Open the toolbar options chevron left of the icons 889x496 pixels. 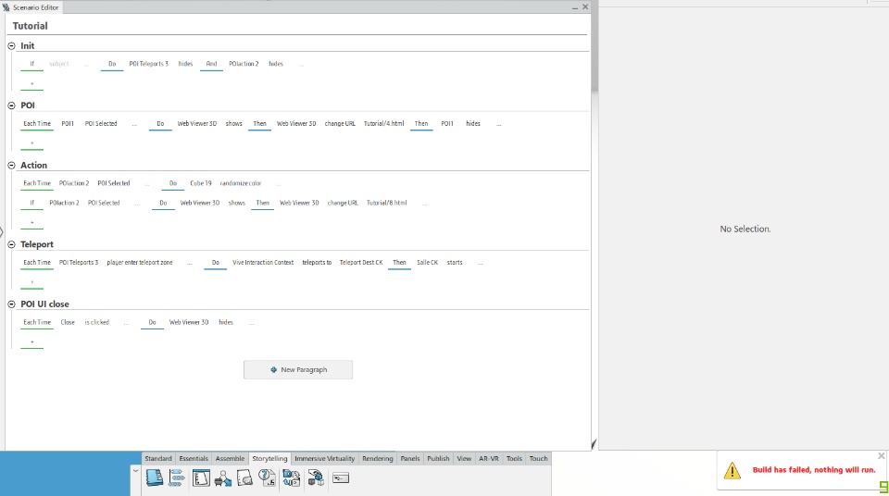point(135,471)
